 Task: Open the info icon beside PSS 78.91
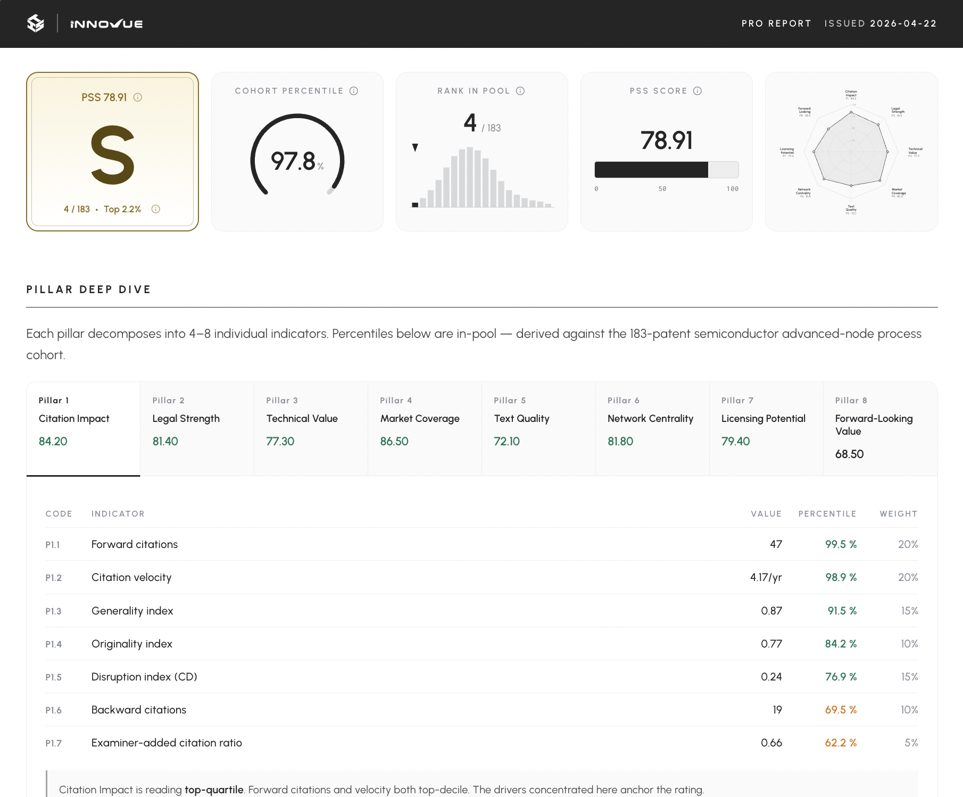[x=138, y=97]
